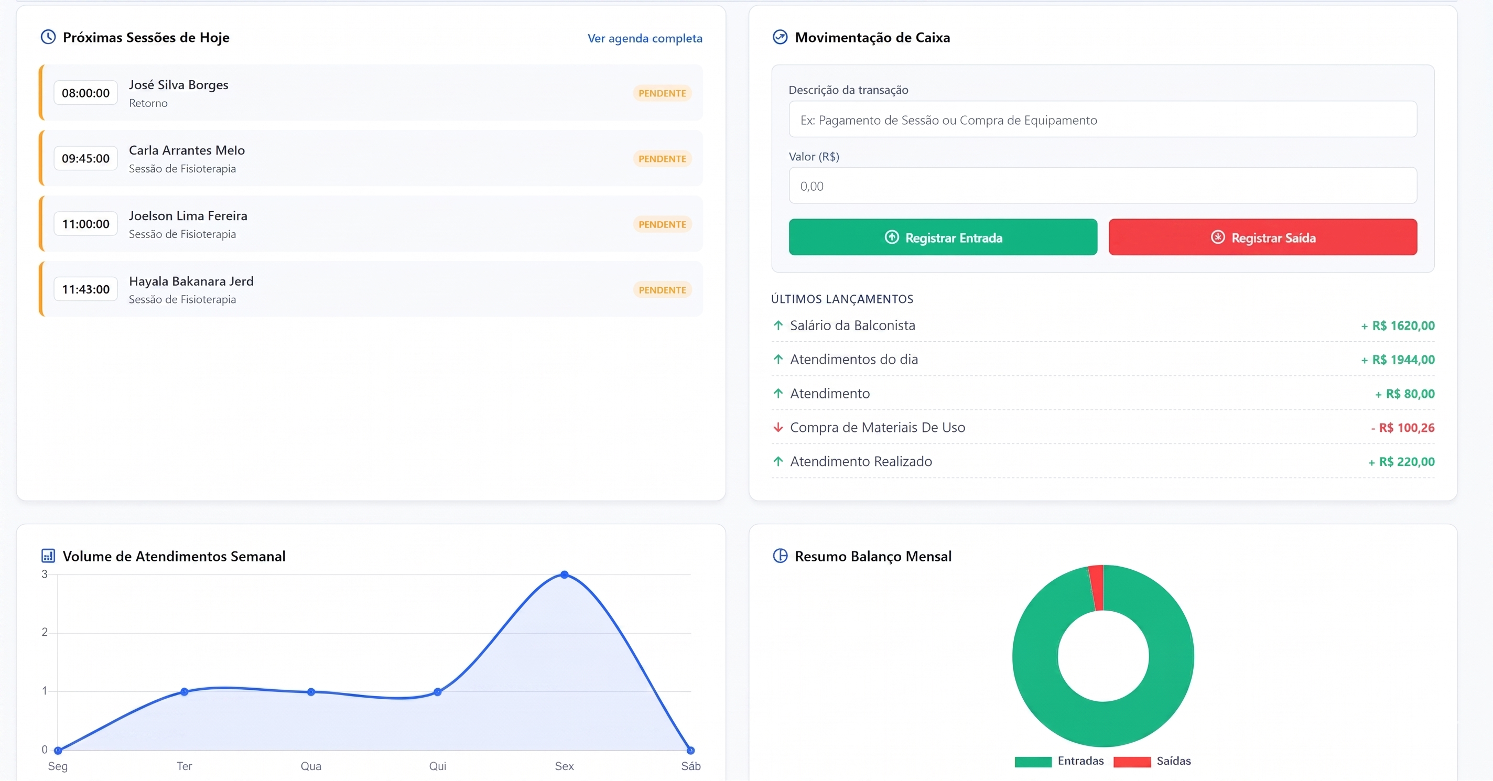Image resolution: width=1493 pixels, height=781 pixels.
Task: Click the circle icon in Registrar Saída
Action: pos(1218,237)
